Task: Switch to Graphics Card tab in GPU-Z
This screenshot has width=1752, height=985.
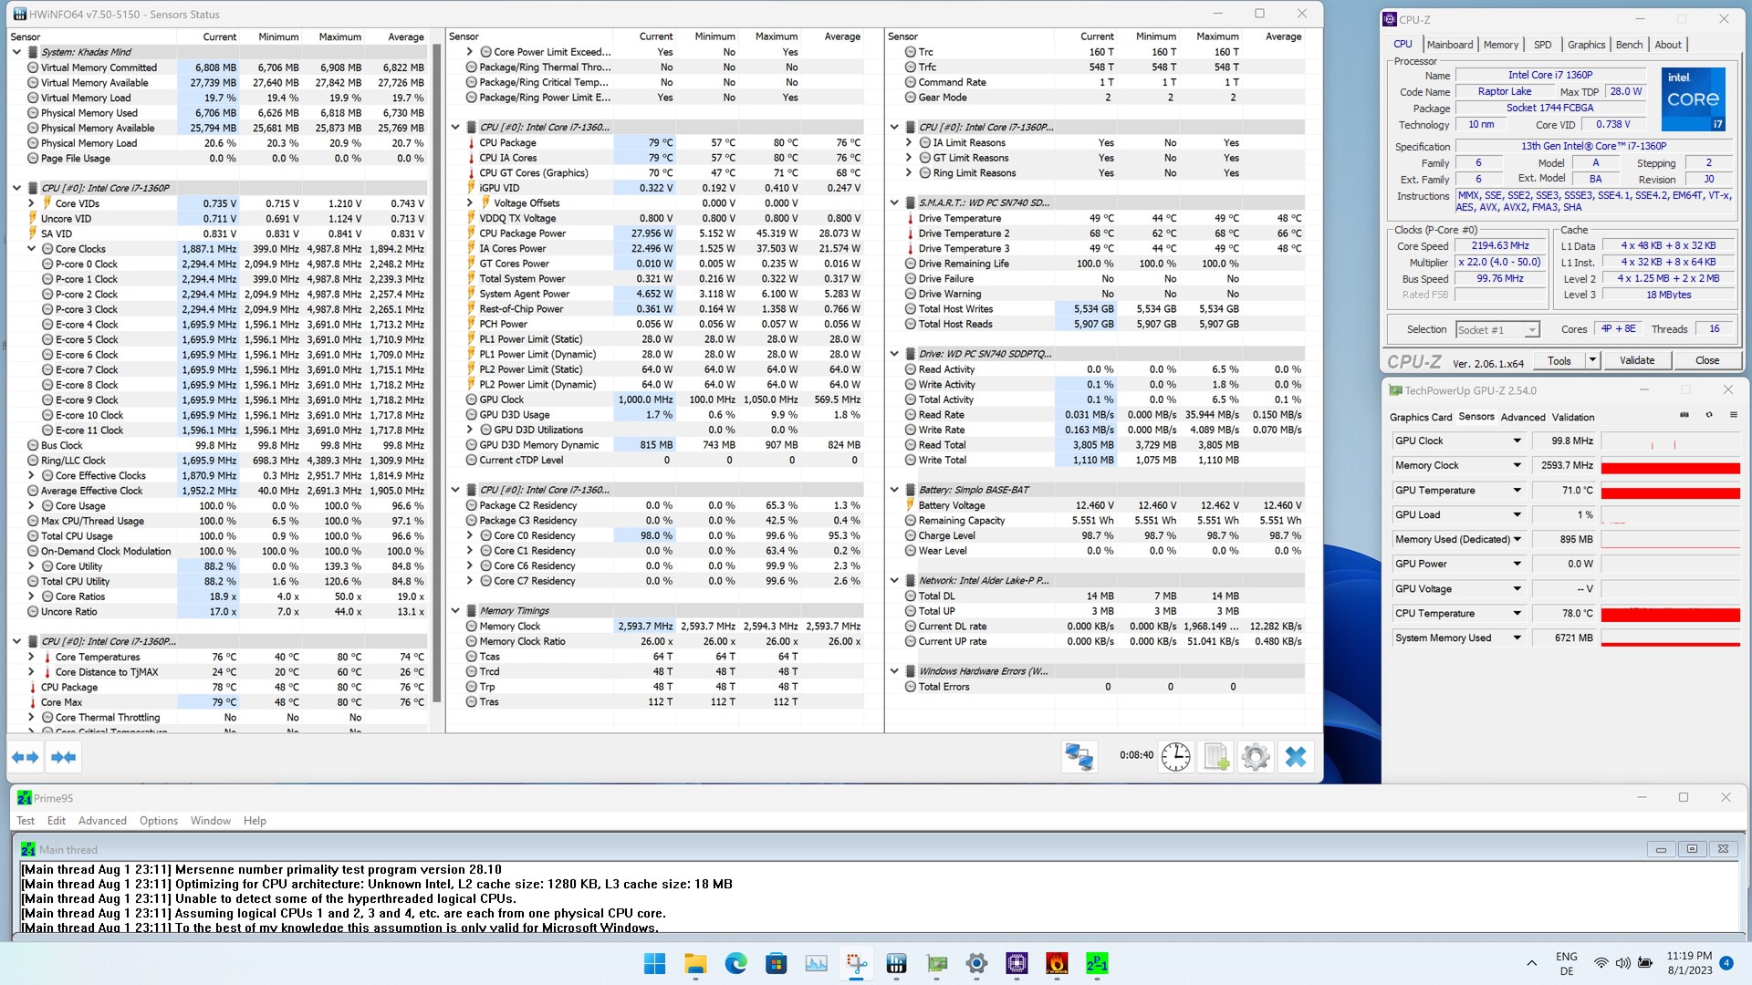Action: (1421, 417)
